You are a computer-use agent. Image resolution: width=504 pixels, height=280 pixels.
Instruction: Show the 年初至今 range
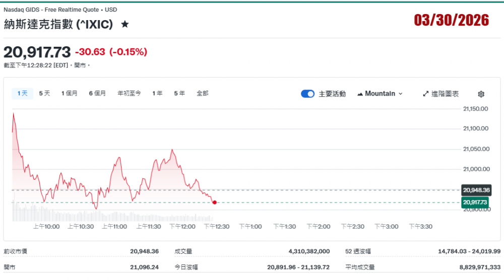click(x=130, y=94)
